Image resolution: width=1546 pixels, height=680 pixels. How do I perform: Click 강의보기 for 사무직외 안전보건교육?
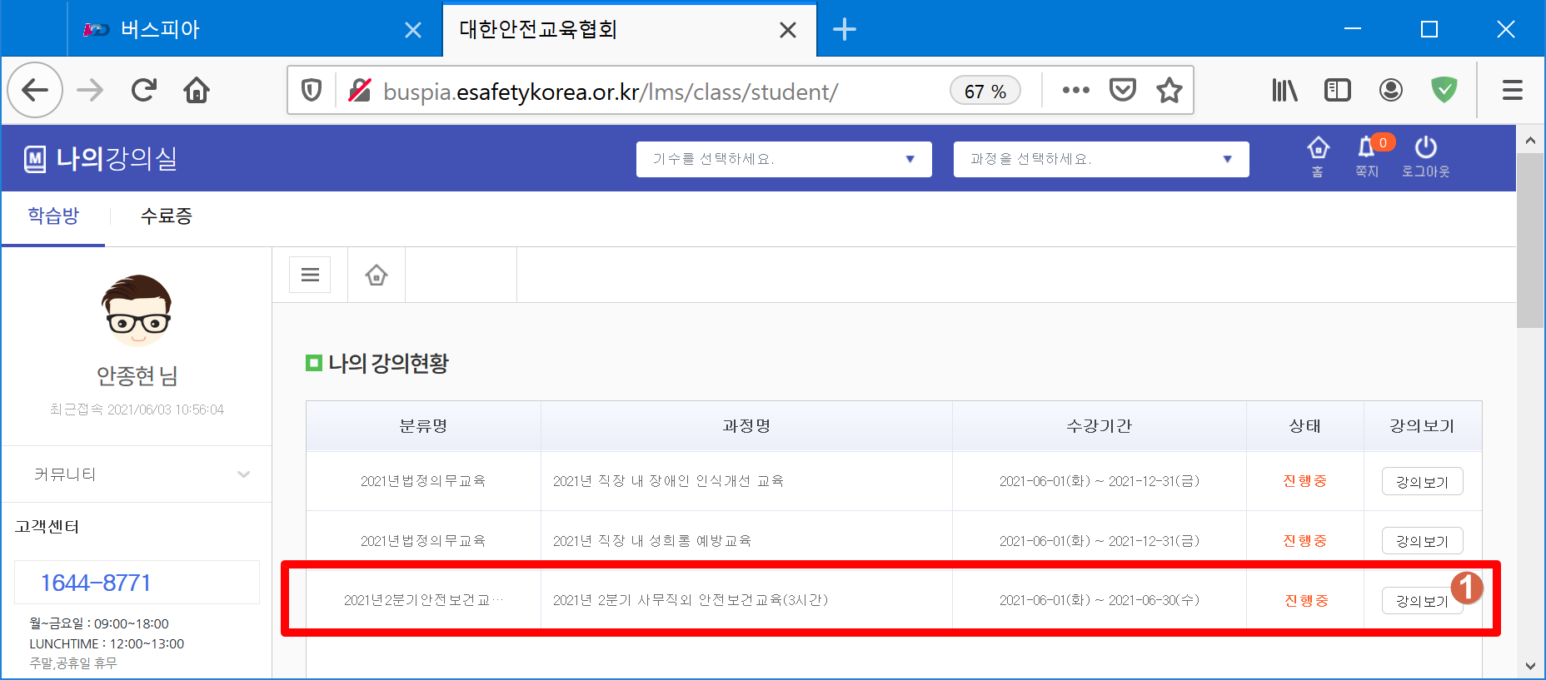1422,600
